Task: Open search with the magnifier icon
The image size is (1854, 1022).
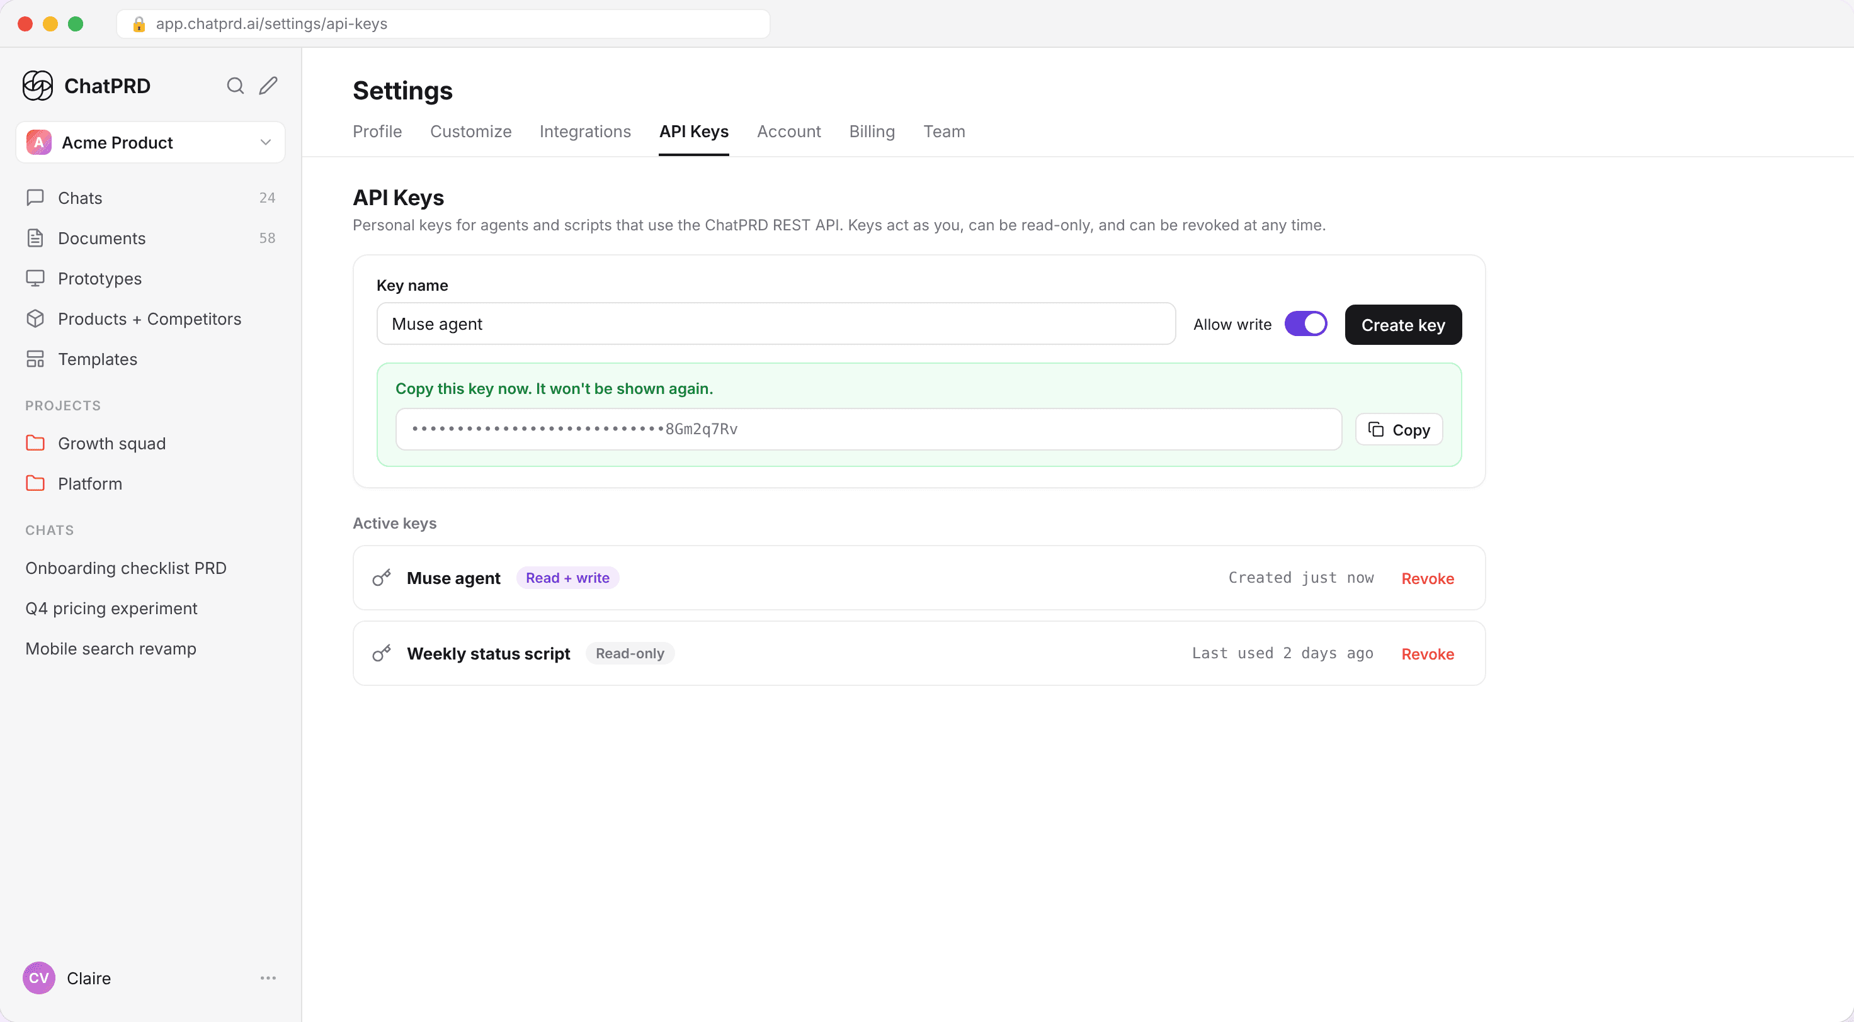Action: click(x=236, y=86)
